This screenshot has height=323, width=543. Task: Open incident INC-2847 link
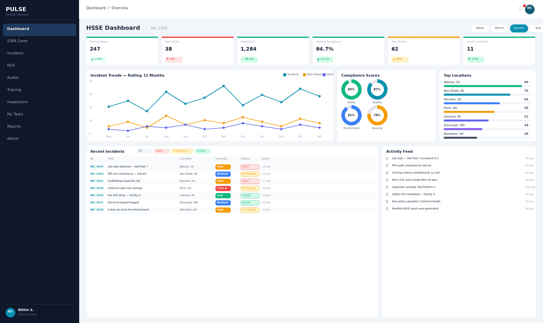coord(97,167)
